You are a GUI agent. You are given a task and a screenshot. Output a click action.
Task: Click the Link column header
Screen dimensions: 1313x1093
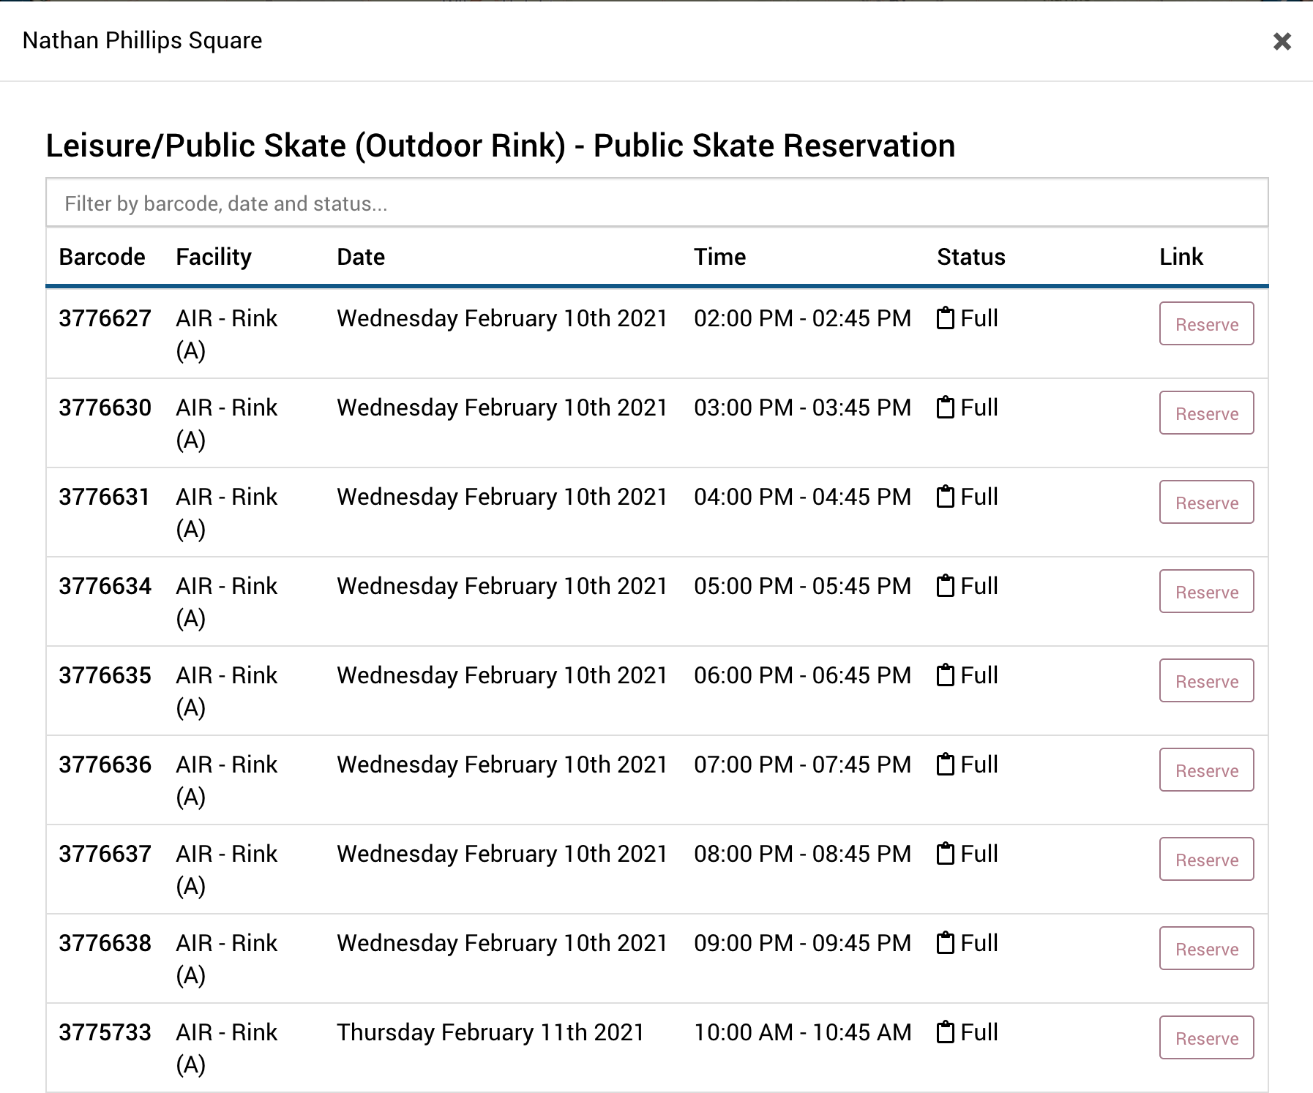(x=1181, y=257)
